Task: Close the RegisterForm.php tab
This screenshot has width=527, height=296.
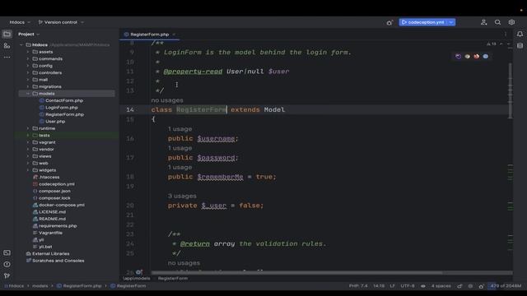Action: tap(174, 35)
